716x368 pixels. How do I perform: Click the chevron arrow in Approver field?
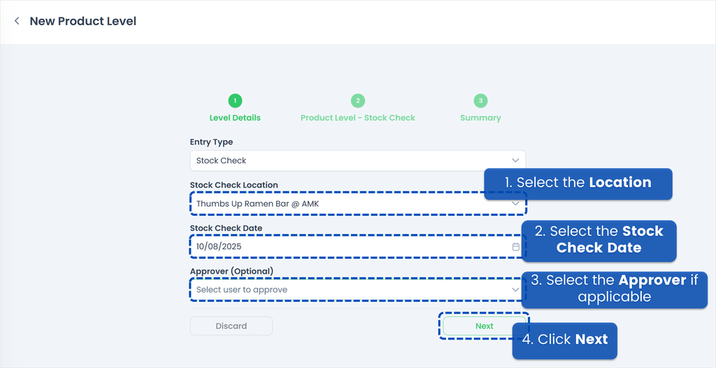pos(515,290)
